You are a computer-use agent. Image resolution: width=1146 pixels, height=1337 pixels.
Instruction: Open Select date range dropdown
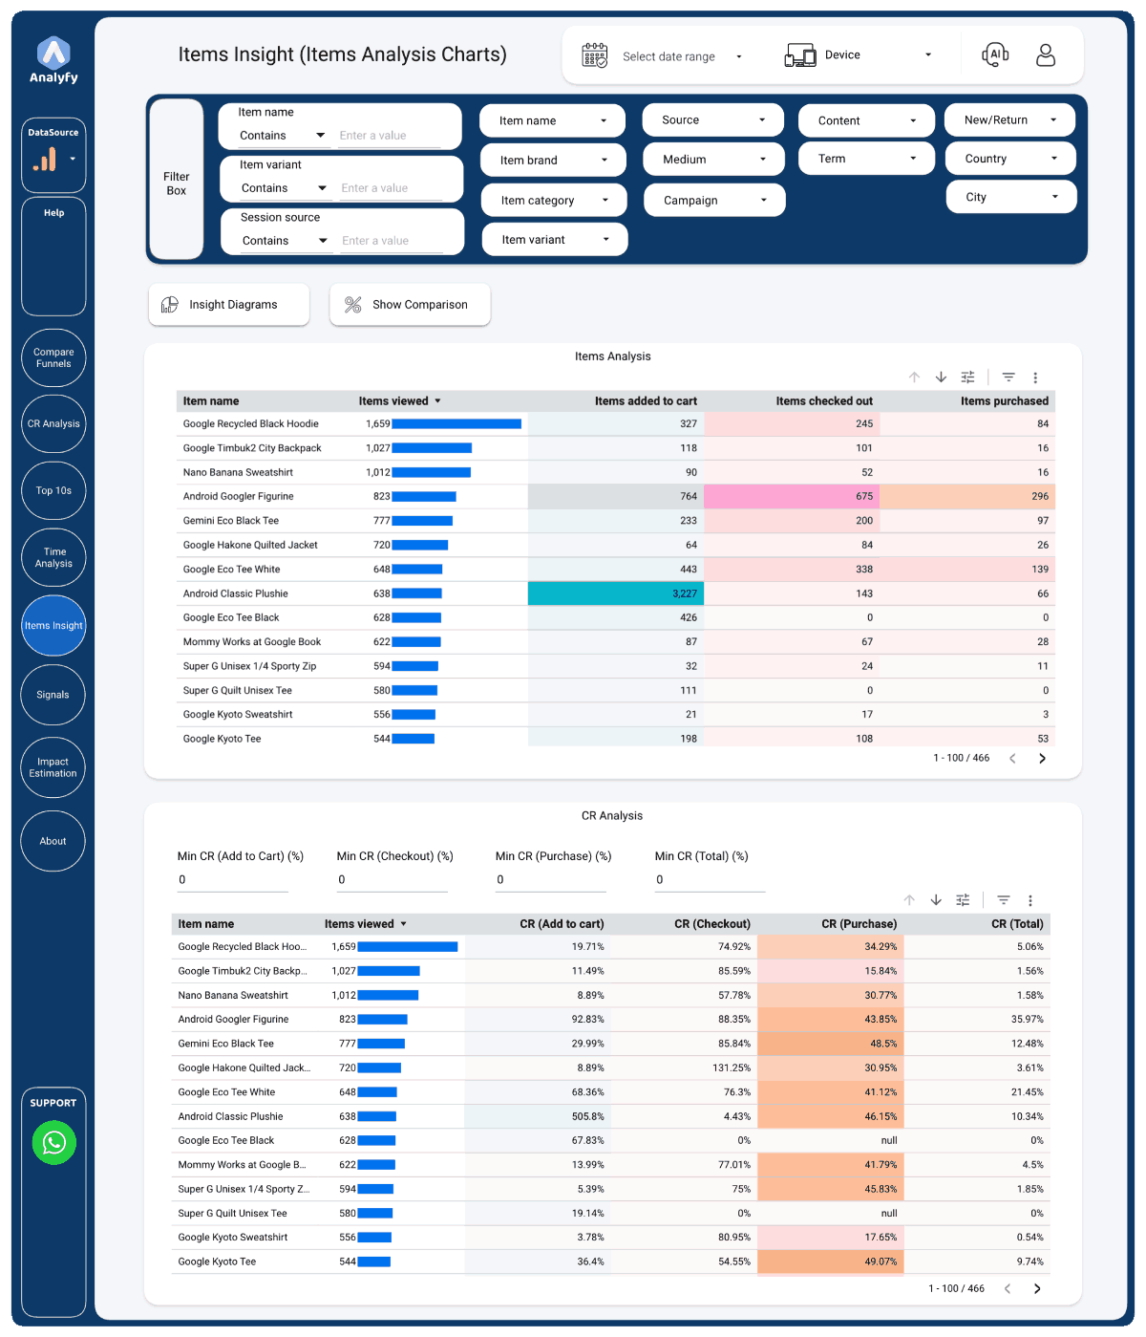(681, 56)
